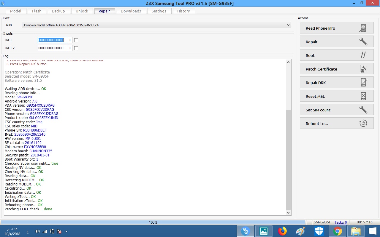Open the Set SIM count action
The width and height of the screenshot is (380, 237).
tap(337, 110)
